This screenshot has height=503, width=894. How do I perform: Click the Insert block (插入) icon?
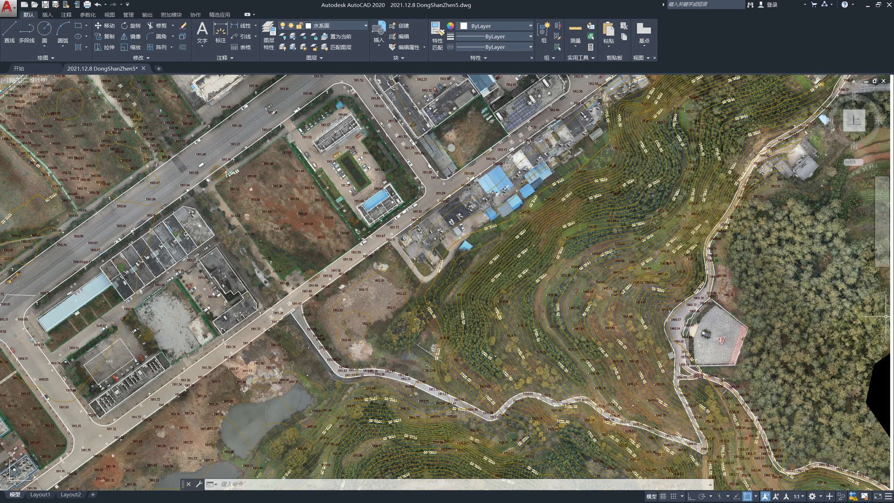379,33
